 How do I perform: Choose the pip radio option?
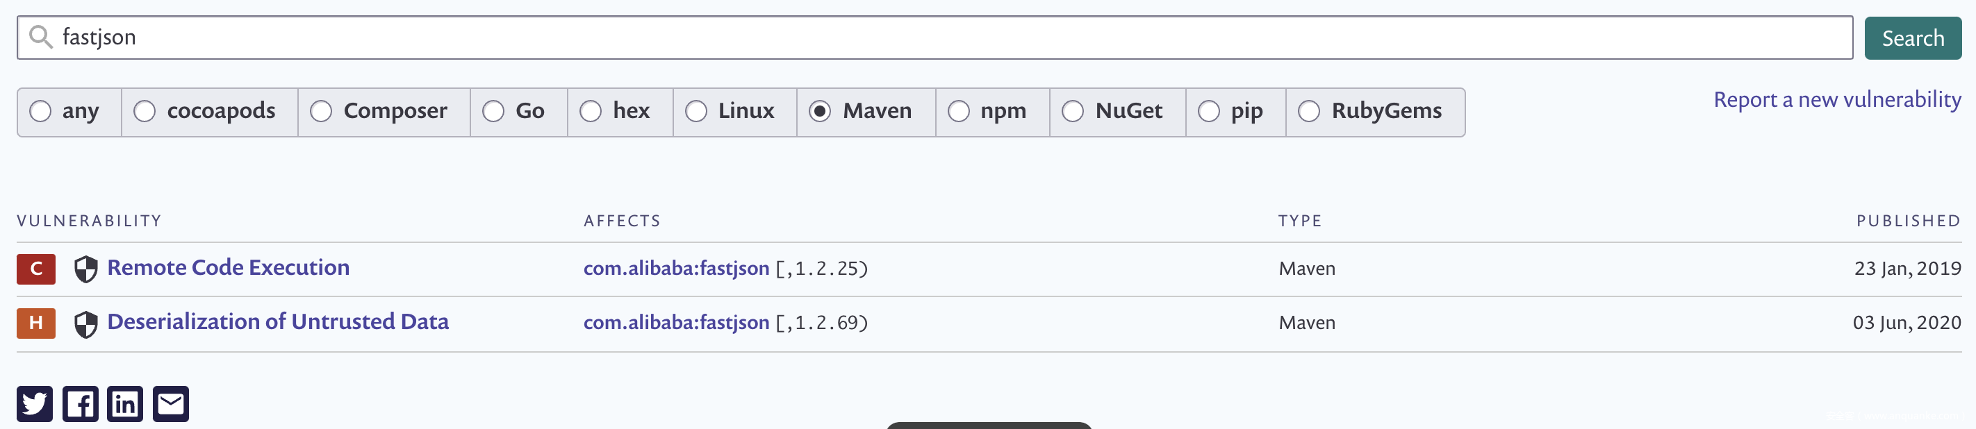1209,112
